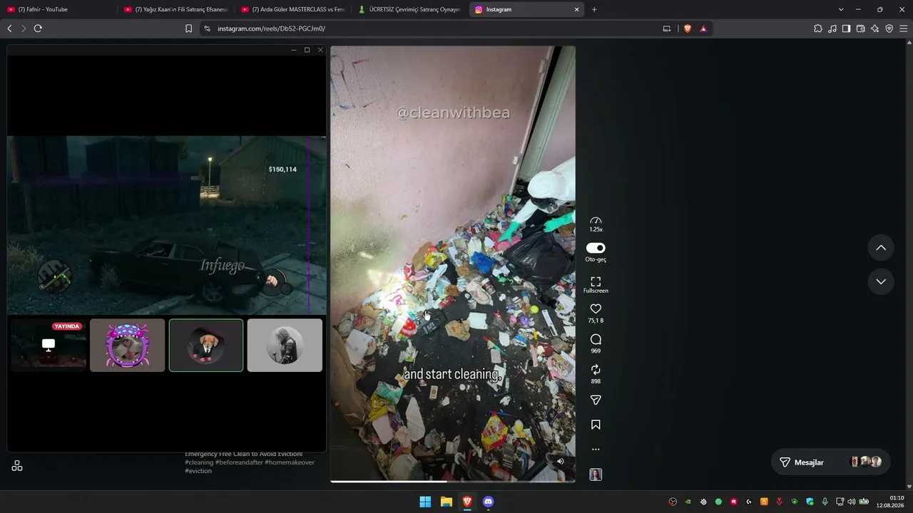913x513 pixels.
Task: Click the reel video progress bar
Action: tap(453, 482)
